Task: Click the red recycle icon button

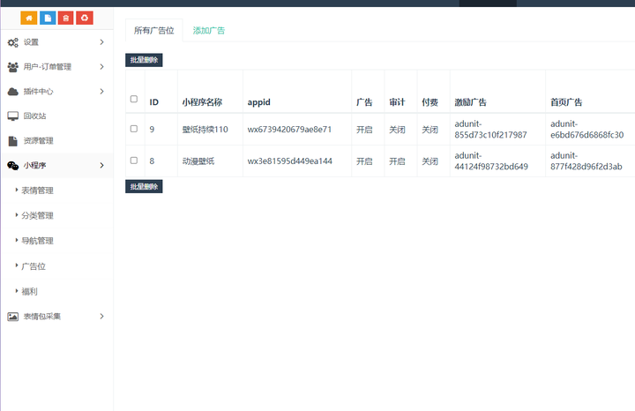Action: coord(85,18)
